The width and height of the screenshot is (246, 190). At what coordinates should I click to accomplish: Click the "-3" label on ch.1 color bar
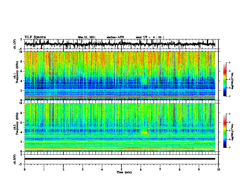(229, 62)
